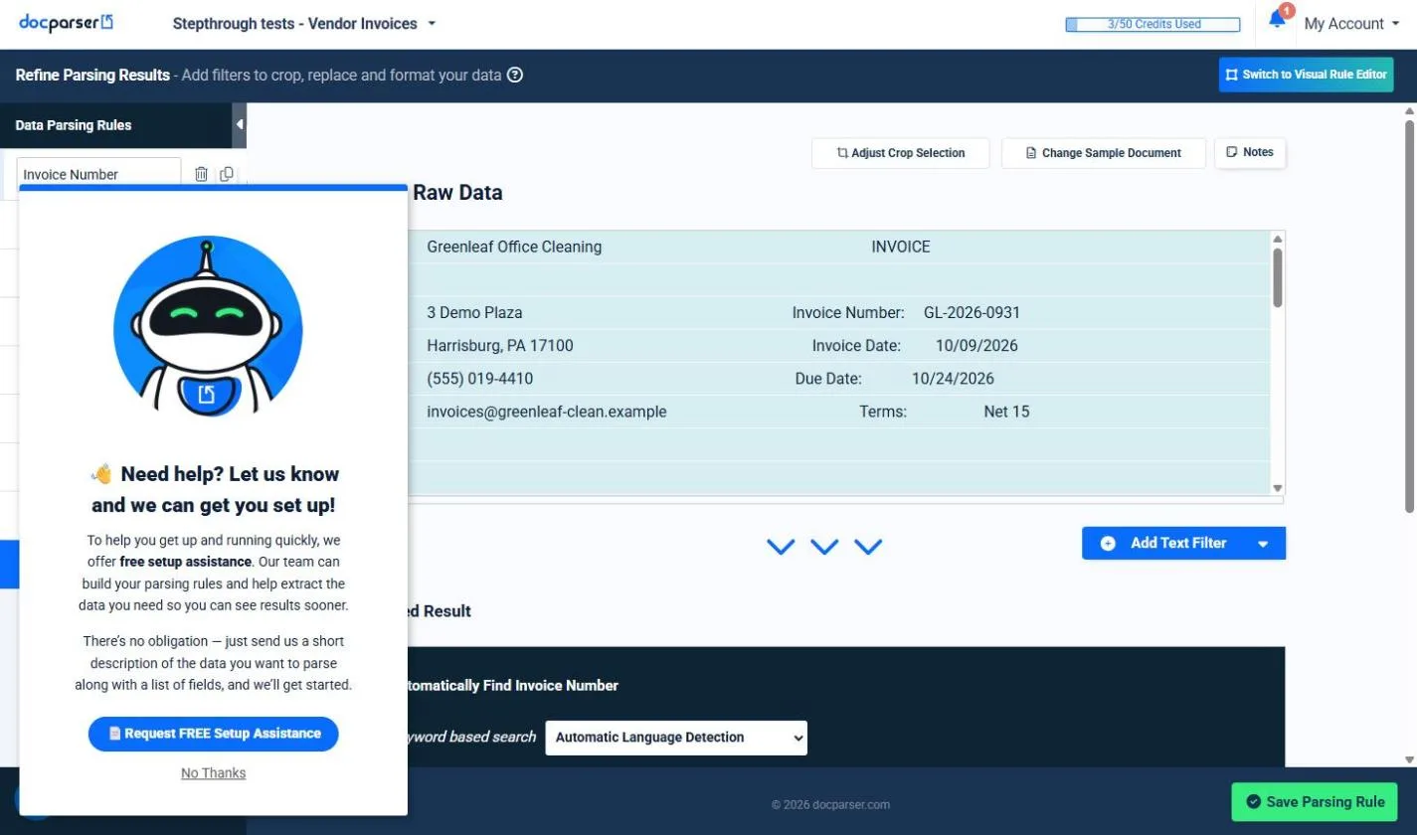Click the raw data panel scrollbar thumb
Viewport: 1417px width, 835px height.
[x=1278, y=276]
